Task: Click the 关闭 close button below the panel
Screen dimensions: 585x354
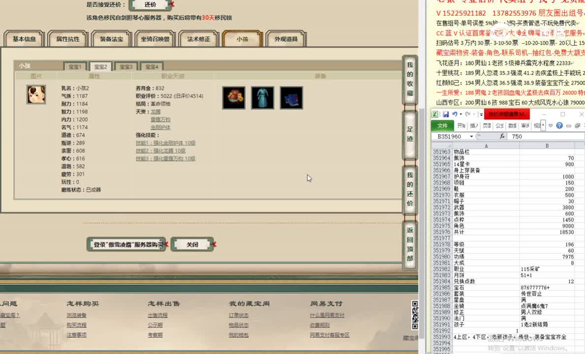Action: click(x=193, y=244)
